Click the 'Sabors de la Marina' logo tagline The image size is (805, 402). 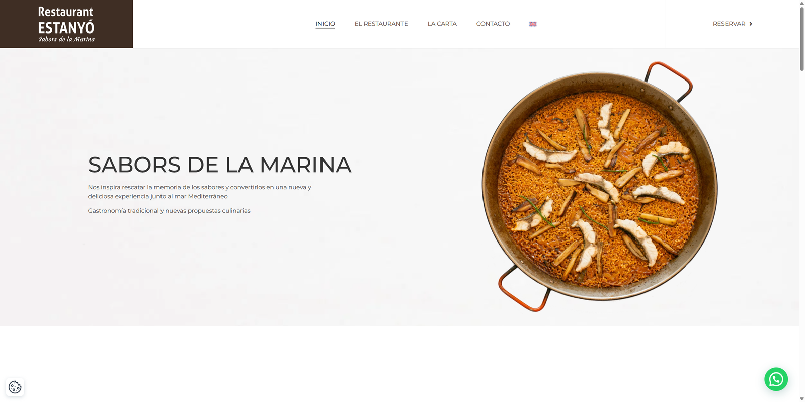pyautogui.click(x=66, y=39)
